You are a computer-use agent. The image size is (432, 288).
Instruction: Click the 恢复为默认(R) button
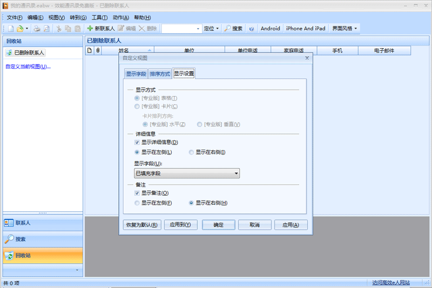click(142, 225)
